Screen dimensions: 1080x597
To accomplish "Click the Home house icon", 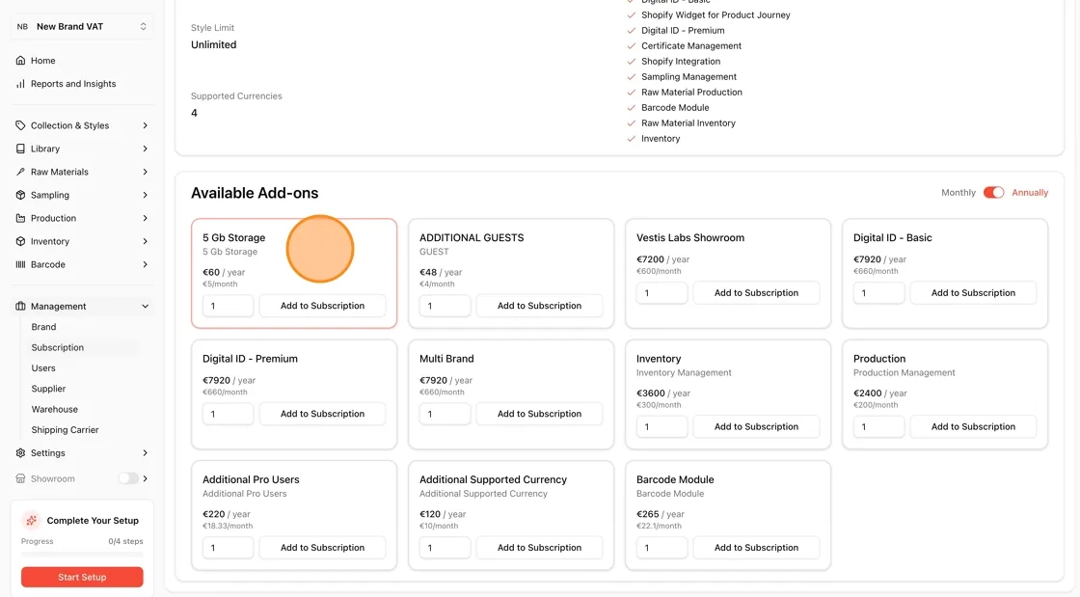I will pos(20,61).
